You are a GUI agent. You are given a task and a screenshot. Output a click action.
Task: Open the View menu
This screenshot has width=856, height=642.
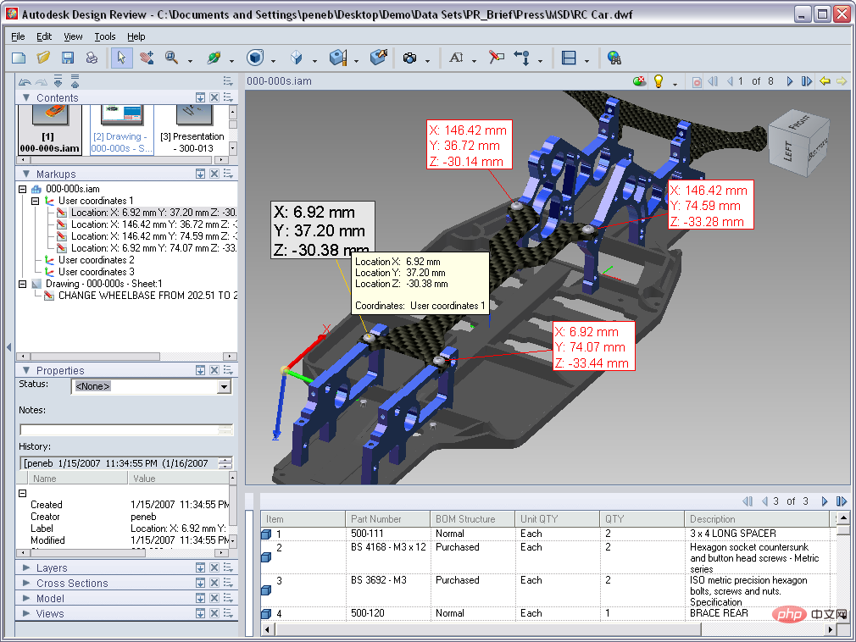coord(73,36)
